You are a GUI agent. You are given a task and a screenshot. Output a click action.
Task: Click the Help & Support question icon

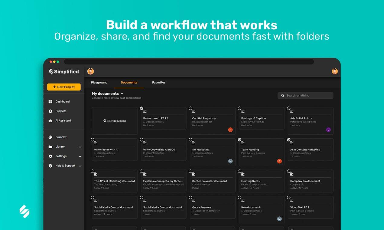point(50,166)
